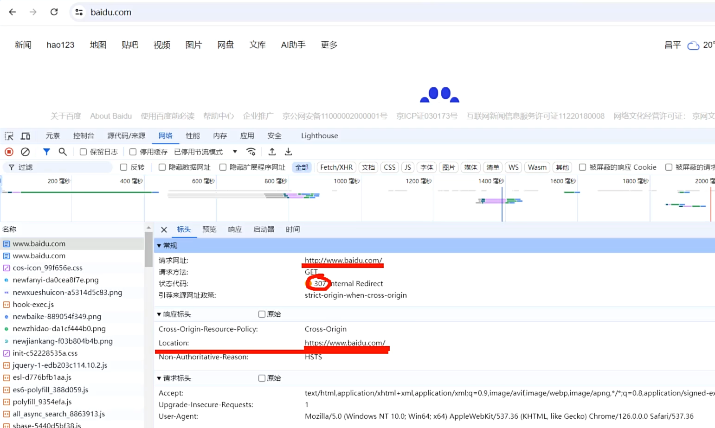Screen dimensions: 715x428
Task: Open the 性能 tab
Action: pos(193,136)
